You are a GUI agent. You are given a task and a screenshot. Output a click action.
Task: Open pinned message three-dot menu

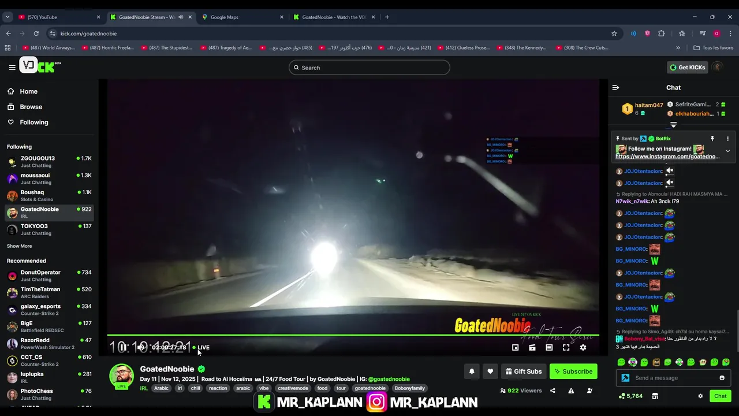click(x=727, y=139)
